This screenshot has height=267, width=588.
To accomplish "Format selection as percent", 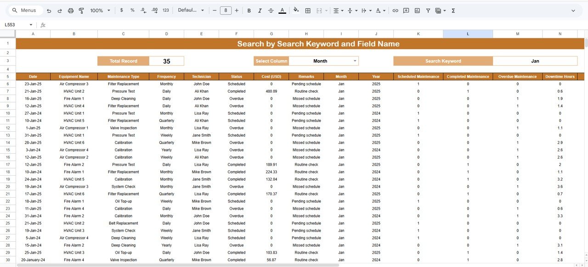I will (x=132, y=10).
